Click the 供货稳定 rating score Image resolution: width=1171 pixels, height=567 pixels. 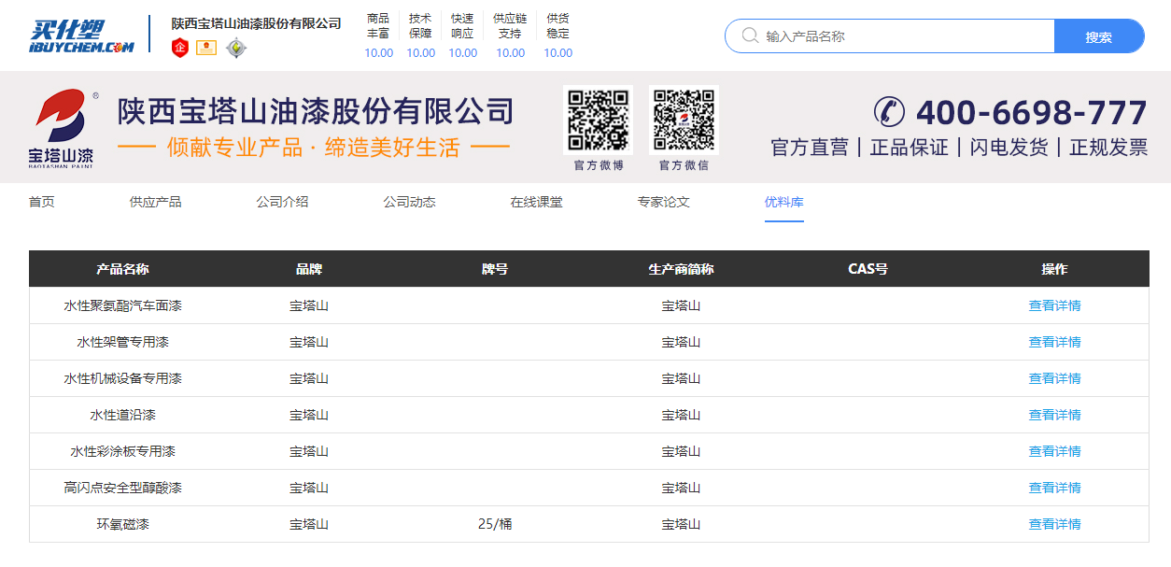pos(558,53)
